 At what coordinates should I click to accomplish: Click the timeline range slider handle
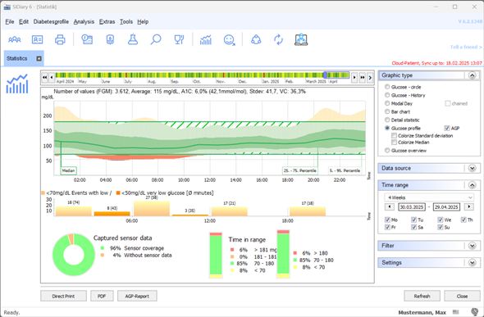(x=325, y=75)
